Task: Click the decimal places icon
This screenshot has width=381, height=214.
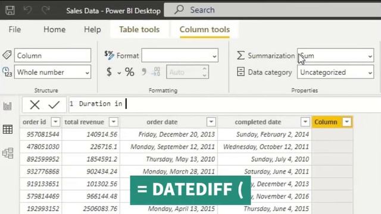Action: click(156, 72)
